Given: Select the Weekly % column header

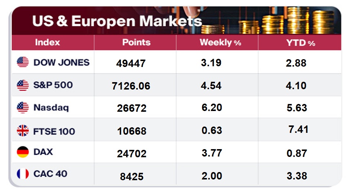Looking at the screenshot, I should click(220, 43).
